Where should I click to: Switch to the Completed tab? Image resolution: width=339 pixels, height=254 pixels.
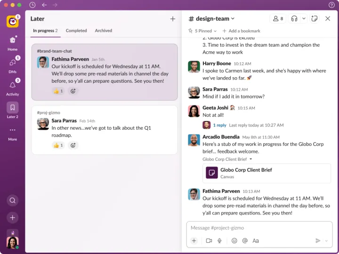[76, 31]
